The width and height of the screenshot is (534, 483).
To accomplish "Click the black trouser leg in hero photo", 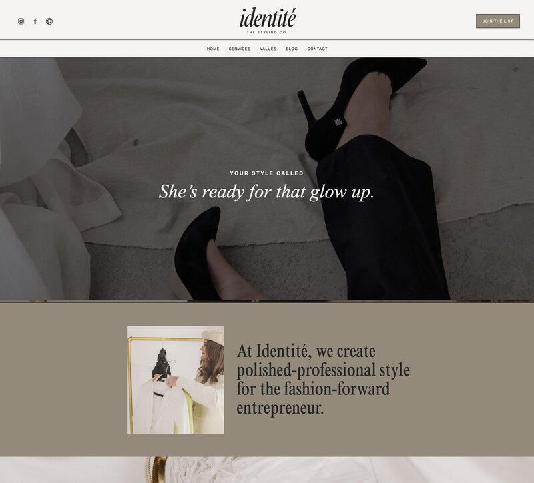I will (381, 218).
